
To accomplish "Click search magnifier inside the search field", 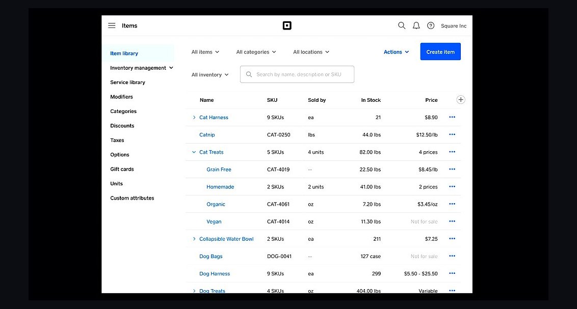I will click(249, 74).
